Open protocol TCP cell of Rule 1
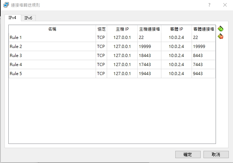Viewport: 233px width, 163px height. click(x=101, y=38)
